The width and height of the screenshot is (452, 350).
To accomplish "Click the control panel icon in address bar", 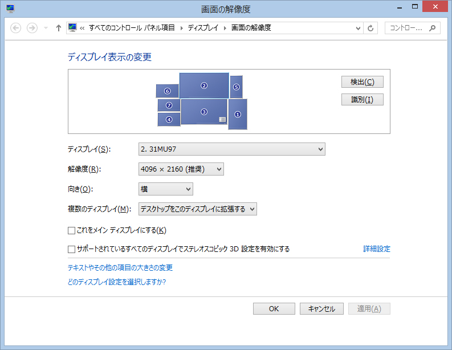I will 72,28.
